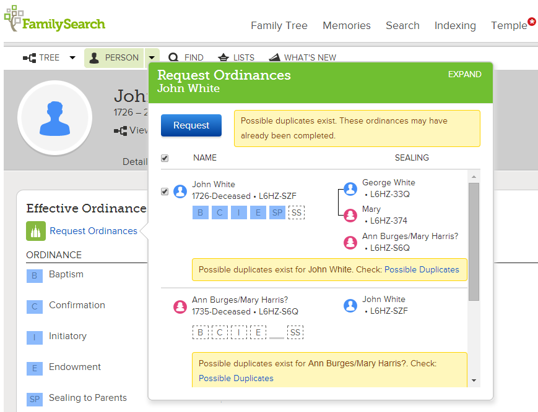
Task: Click George White's male person icon
Action: [350, 188]
